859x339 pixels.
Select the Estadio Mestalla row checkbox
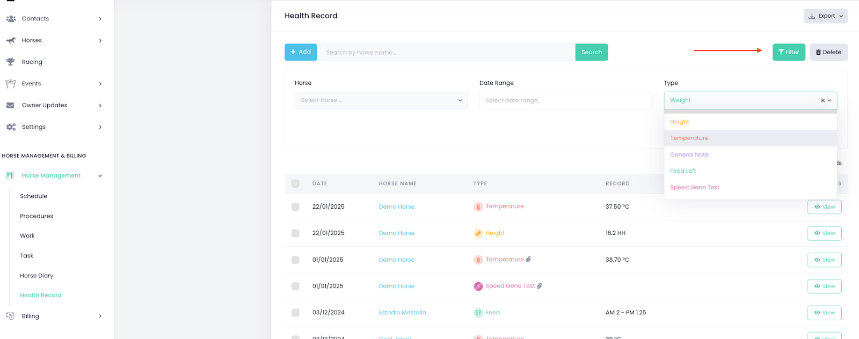click(x=295, y=313)
